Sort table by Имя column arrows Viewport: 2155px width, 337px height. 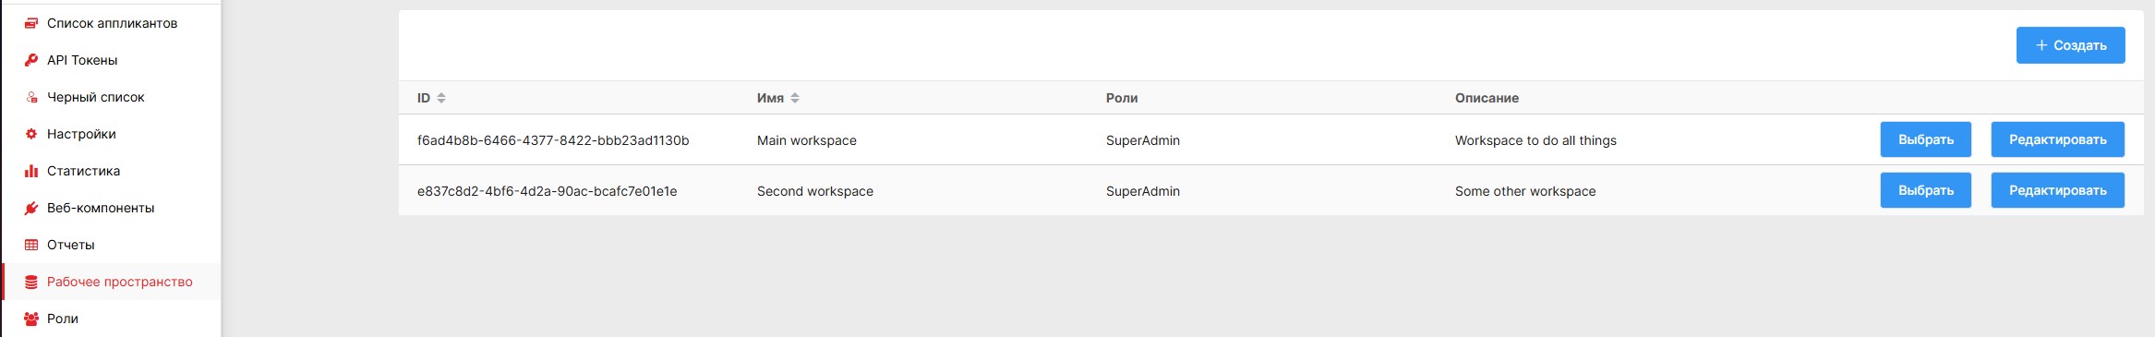[795, 98]
